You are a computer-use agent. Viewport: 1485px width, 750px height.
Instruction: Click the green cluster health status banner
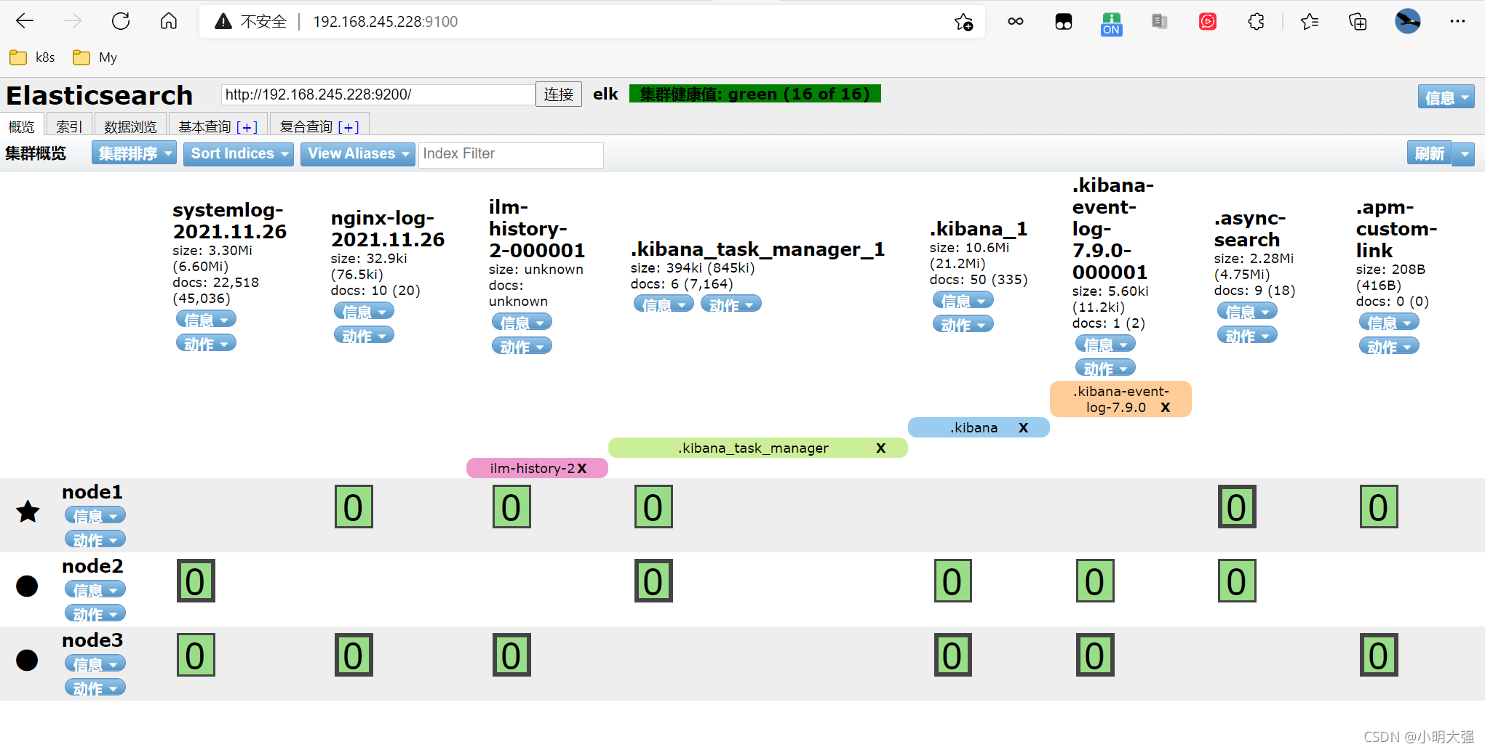click(755, 94)
